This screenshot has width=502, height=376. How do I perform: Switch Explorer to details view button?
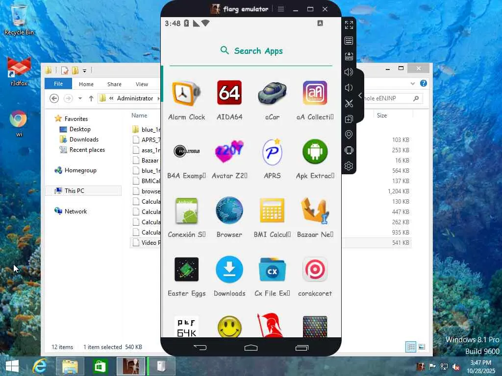pyautogui.click(x=411, y=347)
